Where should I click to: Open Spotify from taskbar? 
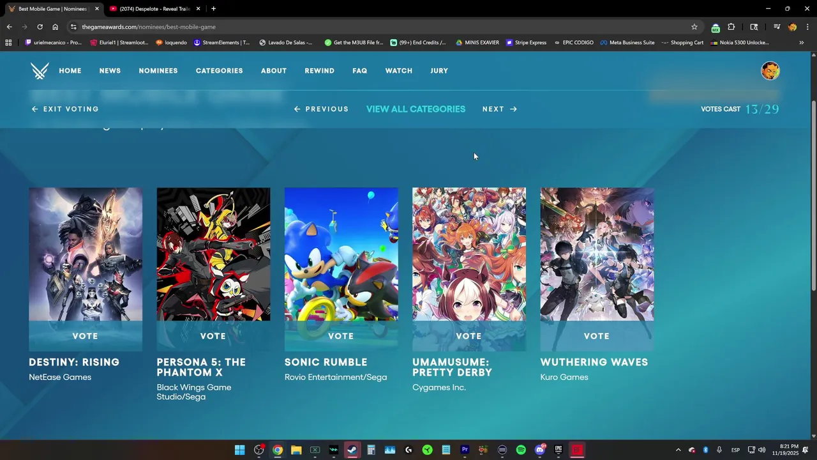coord(521,450)
